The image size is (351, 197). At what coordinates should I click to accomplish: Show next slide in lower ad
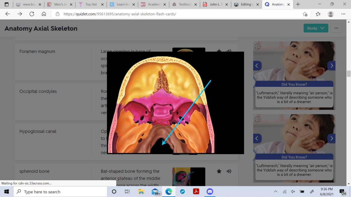coord(332,138)
